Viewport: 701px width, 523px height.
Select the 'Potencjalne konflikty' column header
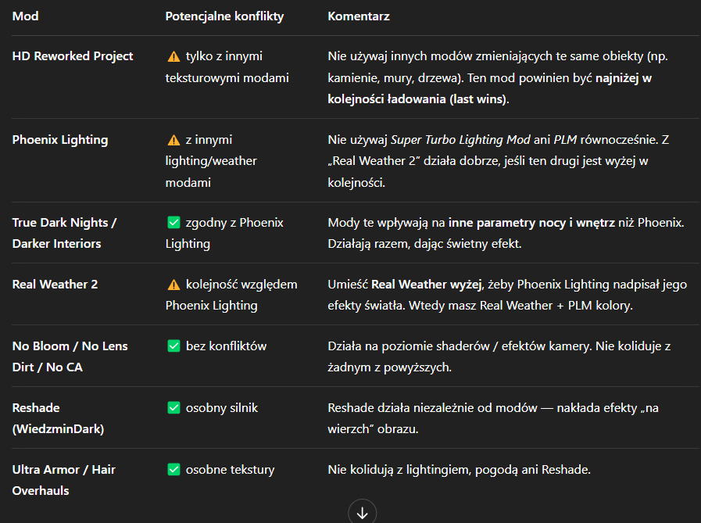224,16
